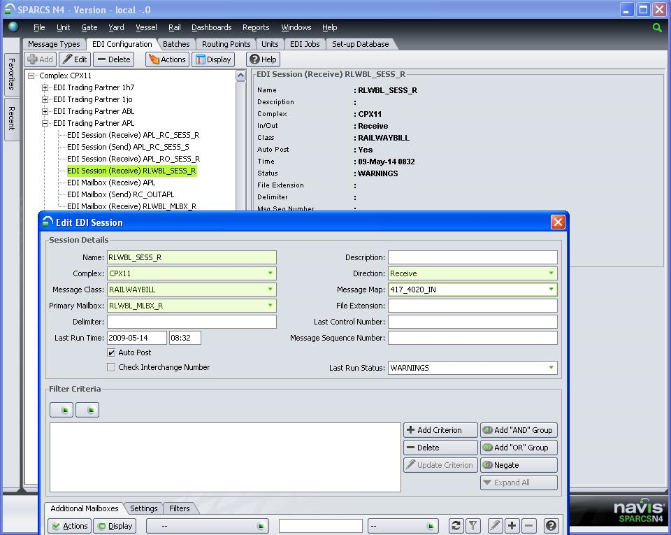Open the Message Class dropdown

pyautogui.click(x=270, y=290)
